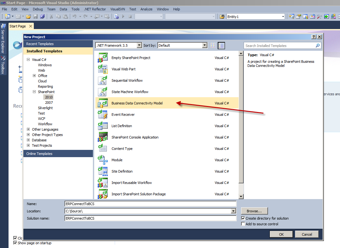Check Add to source control
The width and height of the screenshot is (340, 248).
243,224
